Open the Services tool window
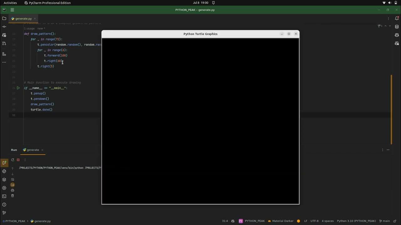The image size is (401, 225). pyautogui.click(x=4, y=188)
